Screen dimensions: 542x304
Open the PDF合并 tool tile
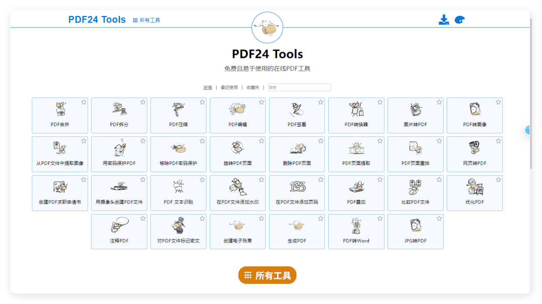tap(60, 115)
